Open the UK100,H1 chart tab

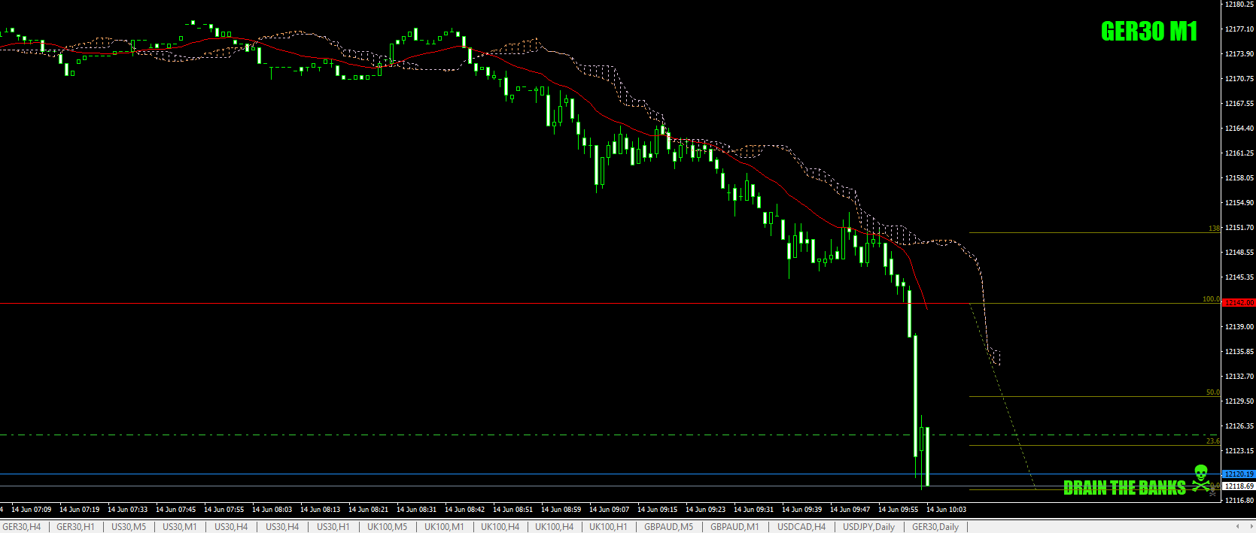click(608, 527)
